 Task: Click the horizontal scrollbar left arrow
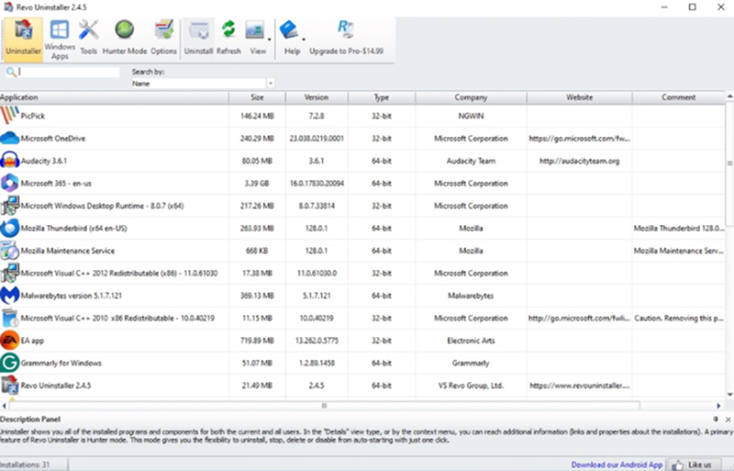point(5,406)
